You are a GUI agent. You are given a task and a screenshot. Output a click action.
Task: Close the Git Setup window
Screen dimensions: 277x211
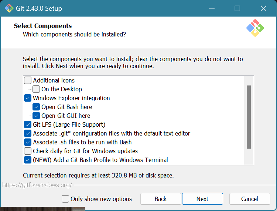(x=263, y=8)
